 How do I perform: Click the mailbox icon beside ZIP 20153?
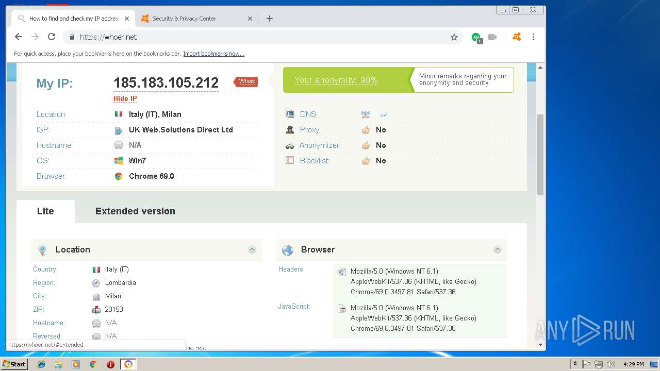[x=96, y=310]
